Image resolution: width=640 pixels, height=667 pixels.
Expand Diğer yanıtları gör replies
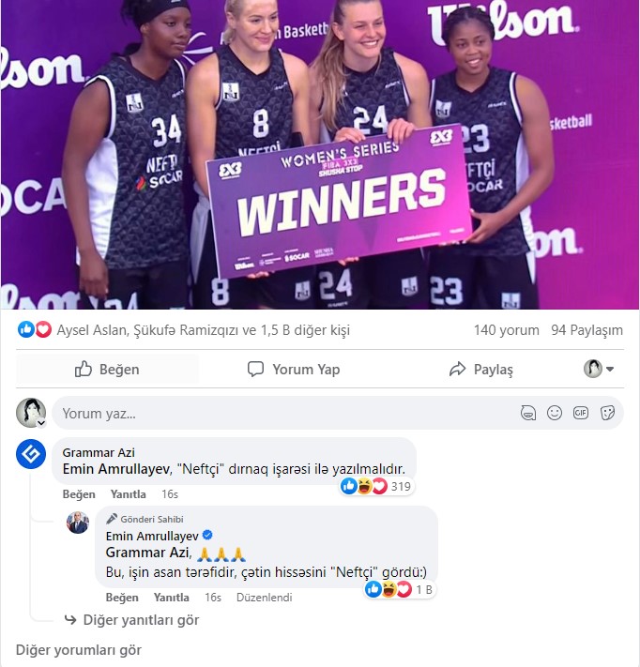pyautogui.click(x=132, y=620)
